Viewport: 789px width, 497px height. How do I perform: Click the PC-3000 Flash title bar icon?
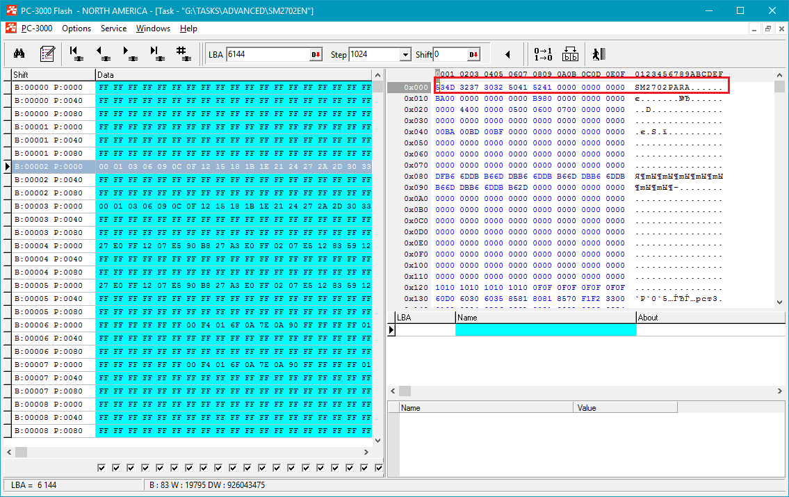[12, 10]
